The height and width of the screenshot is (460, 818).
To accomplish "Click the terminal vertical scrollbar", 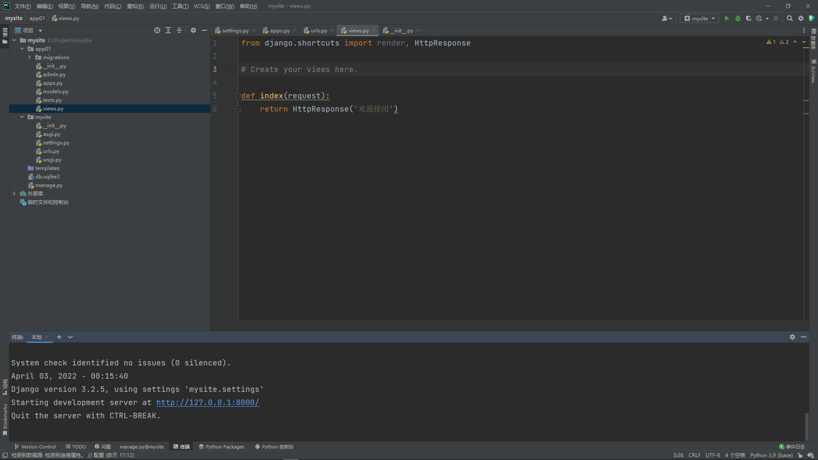I will 806,426.
